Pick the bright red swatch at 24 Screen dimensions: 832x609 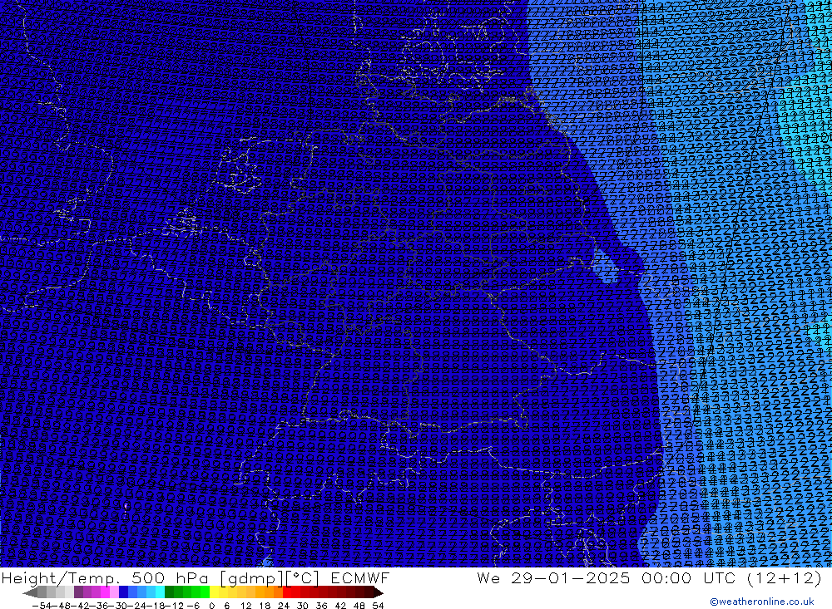(287, 592)
